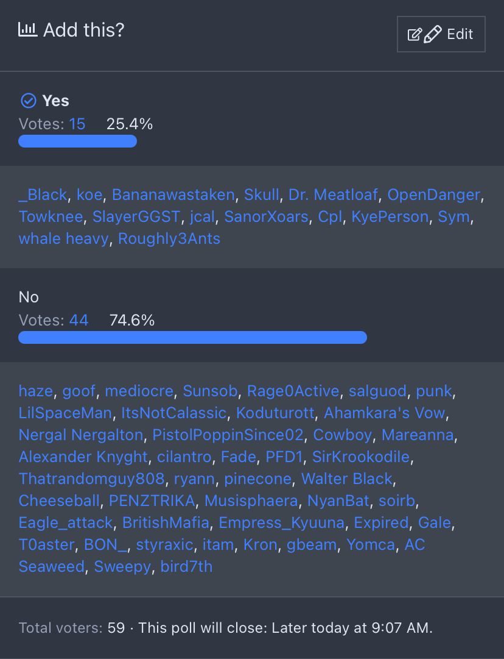Select the No poll option

point(29,297)
